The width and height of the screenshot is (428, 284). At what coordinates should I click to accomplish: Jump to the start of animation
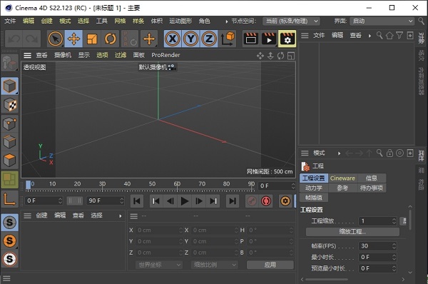[137, 201]
